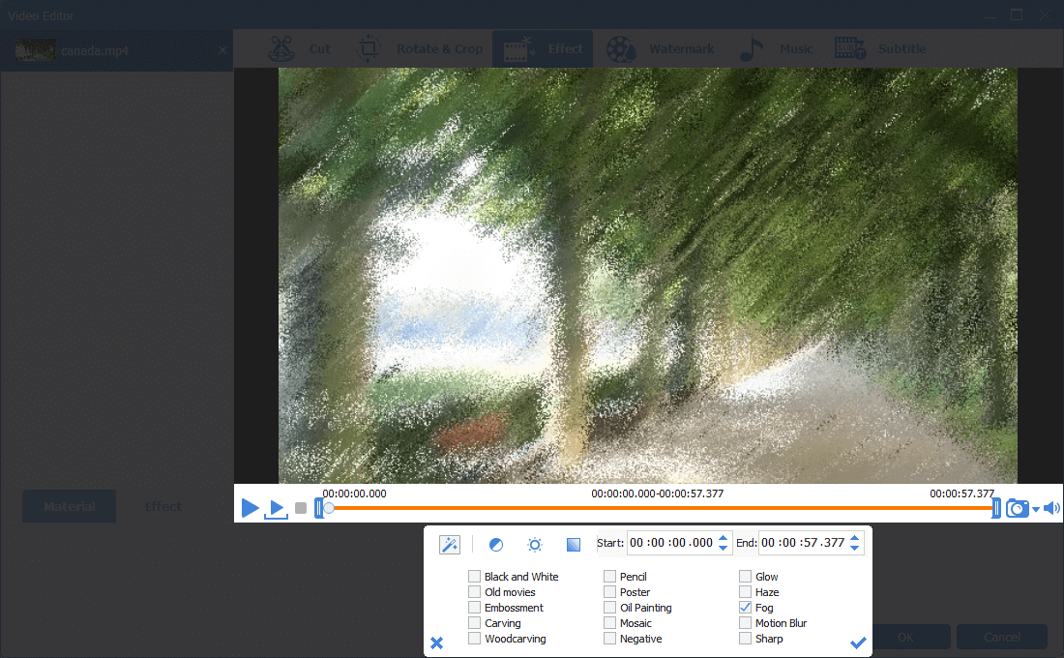Open the Watermark tab

(660, 49)
